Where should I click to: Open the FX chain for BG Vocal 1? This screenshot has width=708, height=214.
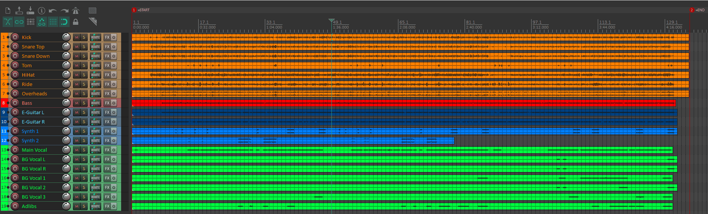(x=107, y=178)
